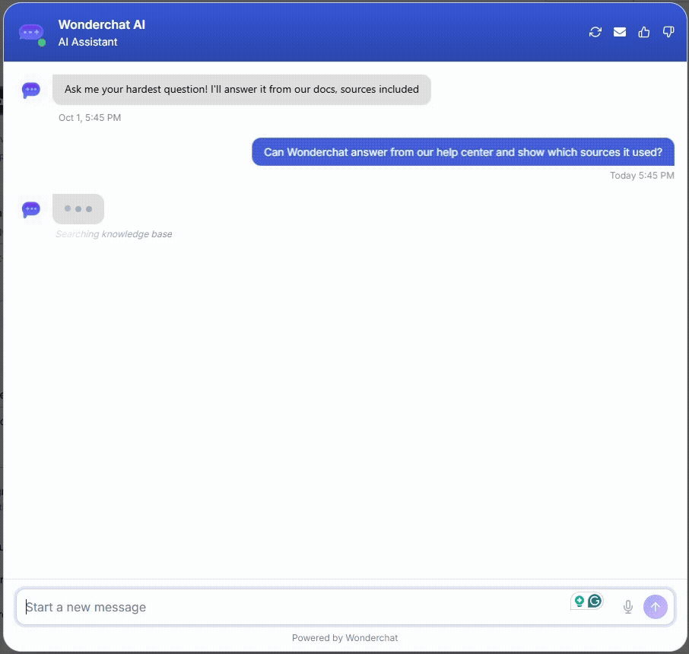This screenshot has width=689, height=654.
Task: Click 'Searching knowledge base' status text
Action: [x=114, y=234]
